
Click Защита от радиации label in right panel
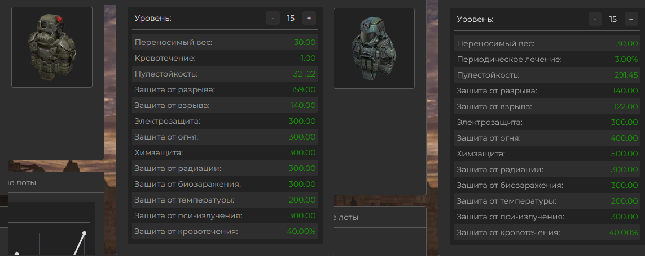(500, 169)
